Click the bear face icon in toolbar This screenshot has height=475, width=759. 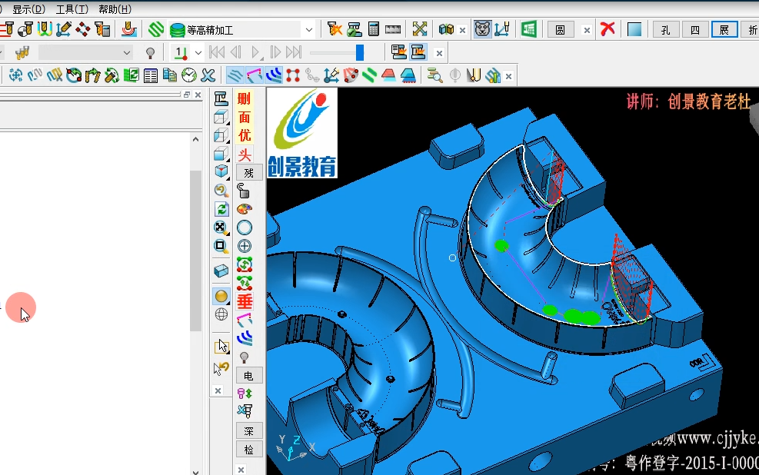tap(482, 29)
